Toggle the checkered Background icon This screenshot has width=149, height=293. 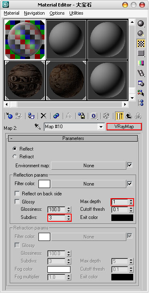[141, 44]
